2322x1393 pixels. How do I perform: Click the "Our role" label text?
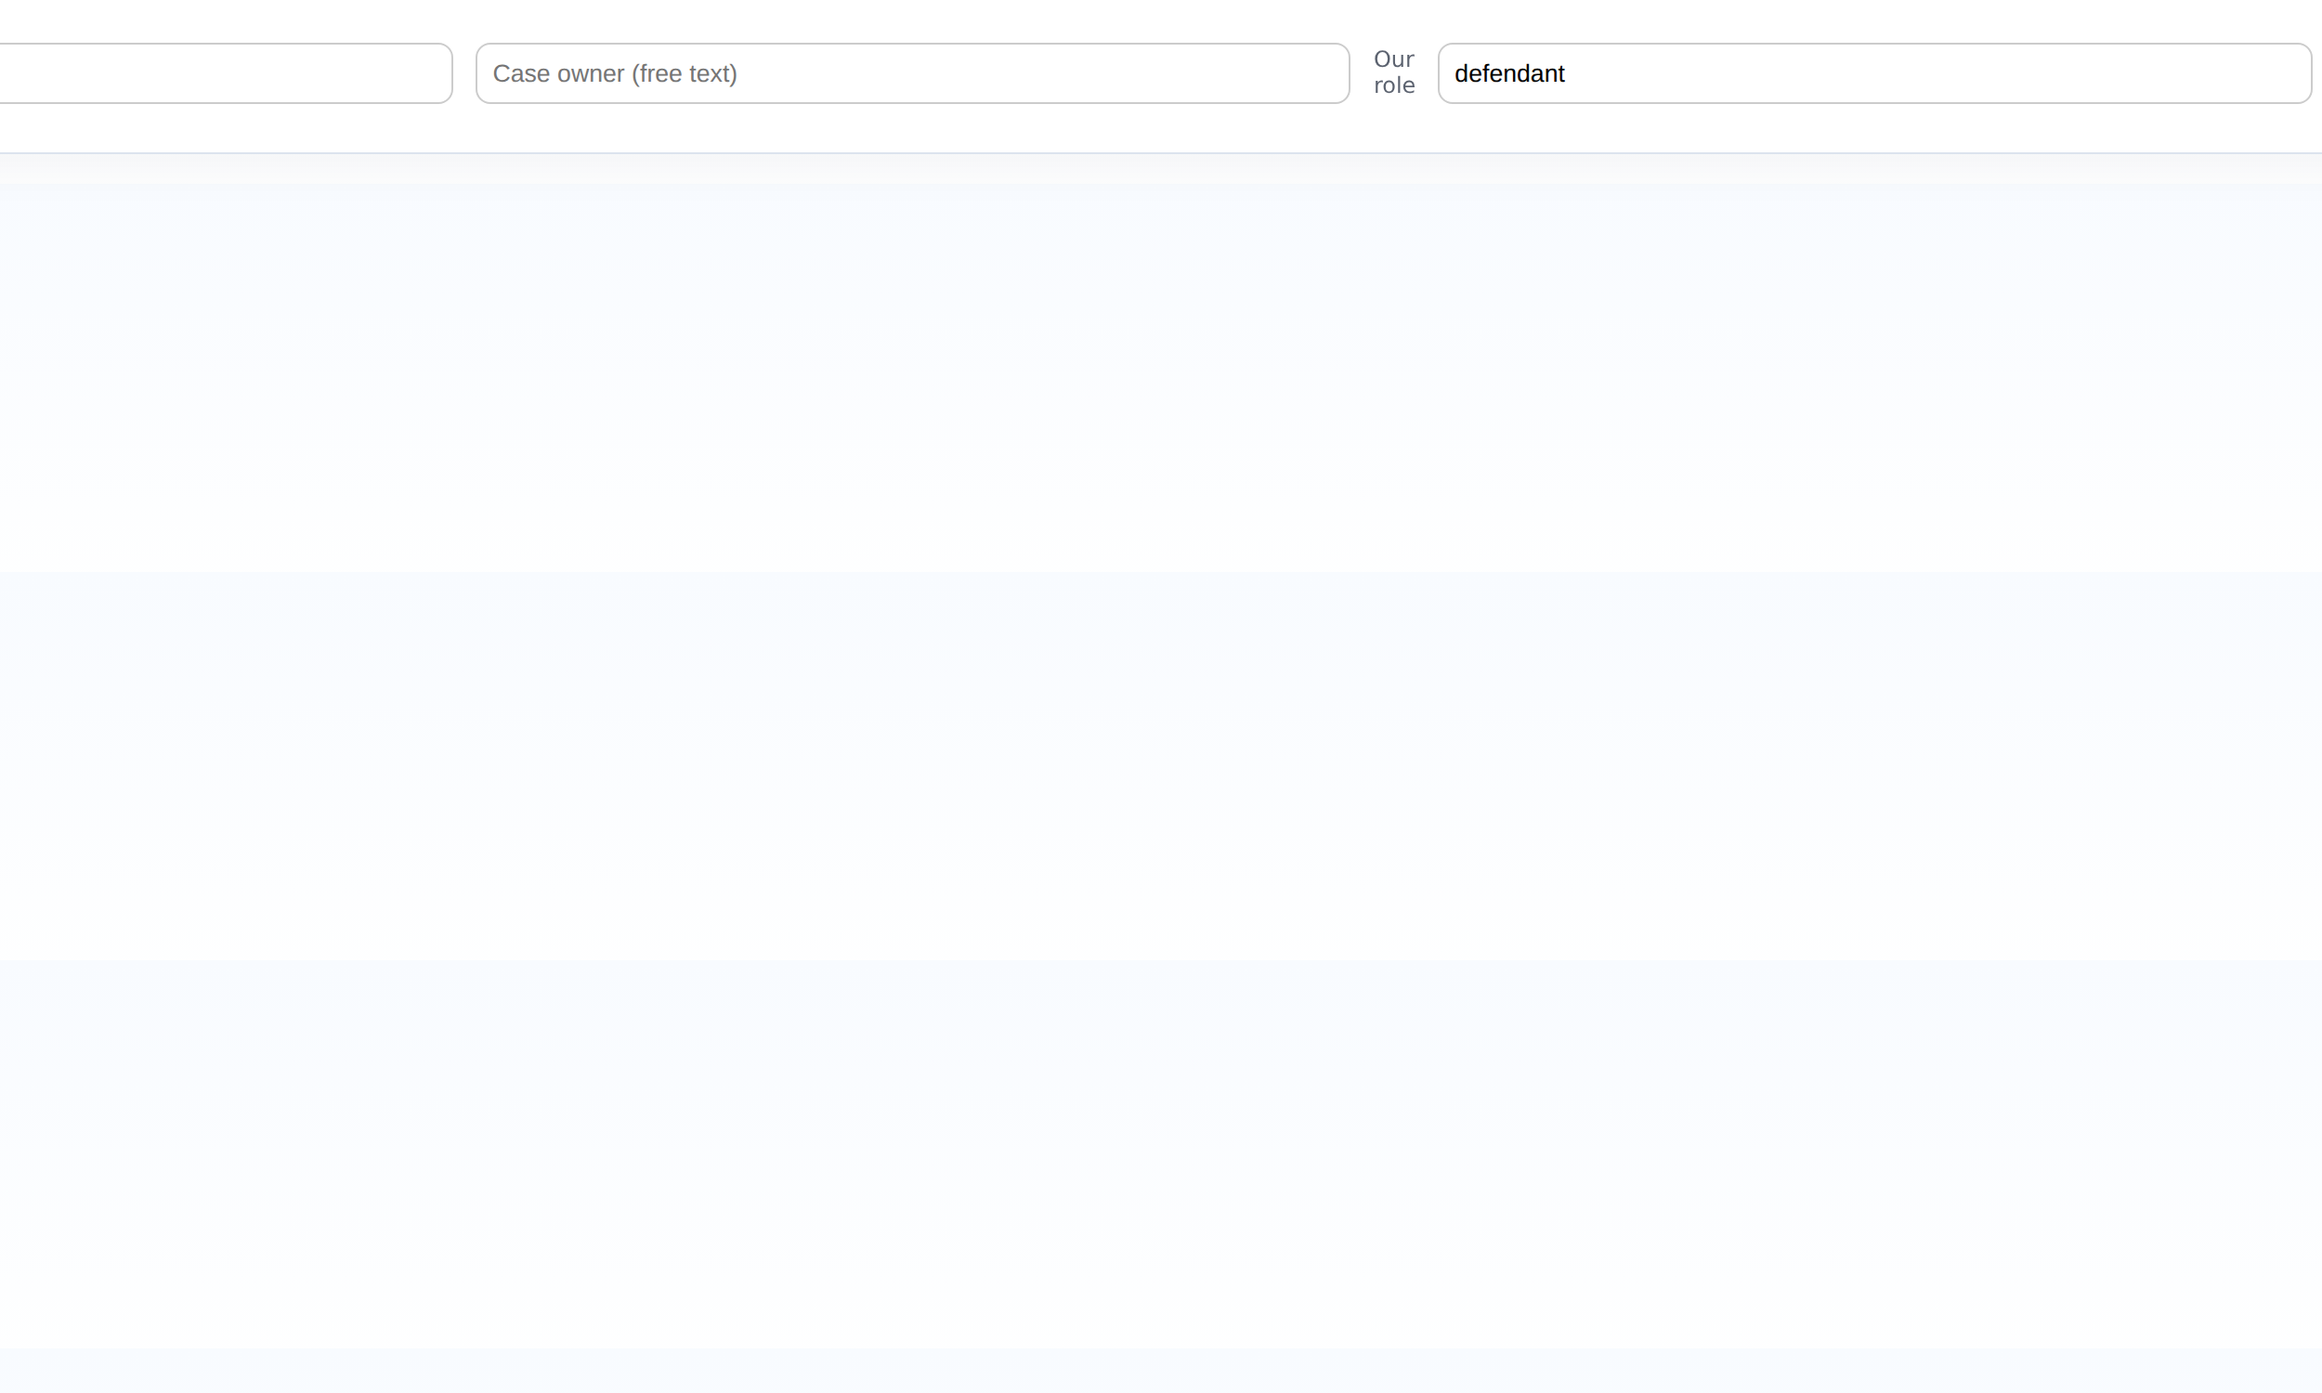(1394, 72)
